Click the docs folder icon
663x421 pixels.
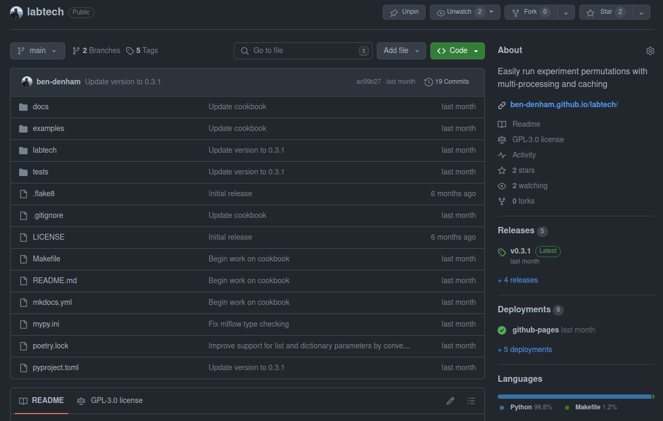(23, 107)
